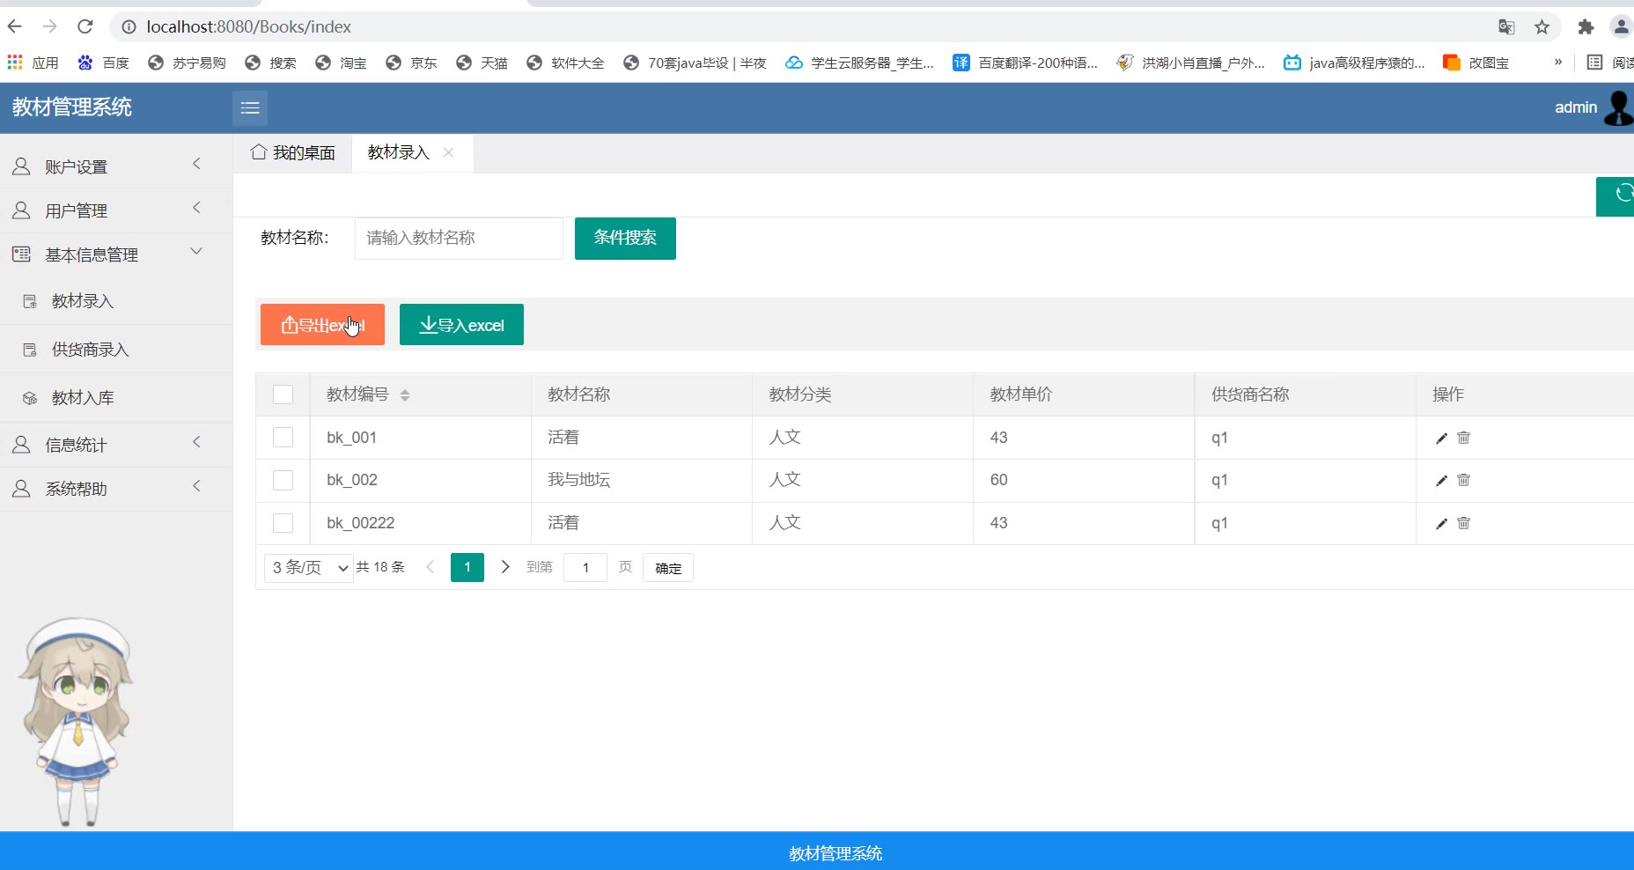Expand the 账户设置 sidebar menu
The width and height of the screenshot is (1634, 870).
116,166
